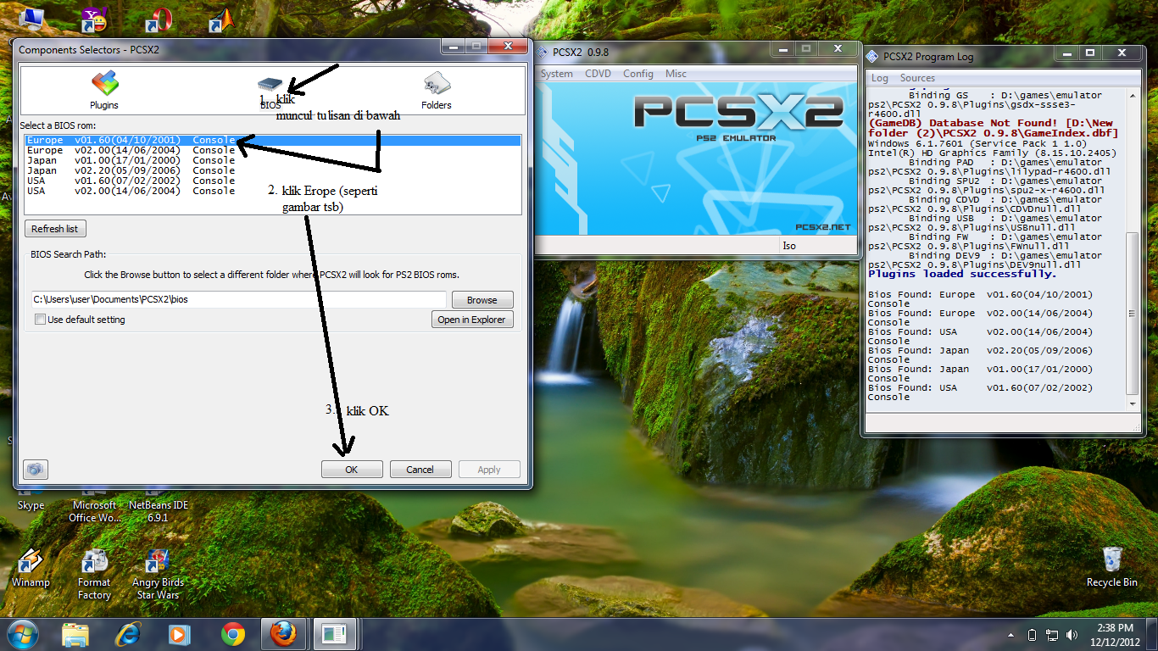The width and height of the screenshot is (1158, 651).
Task: Select USA v02.00(14/06/2004) BIOS rom
Action: pos(272,191)
